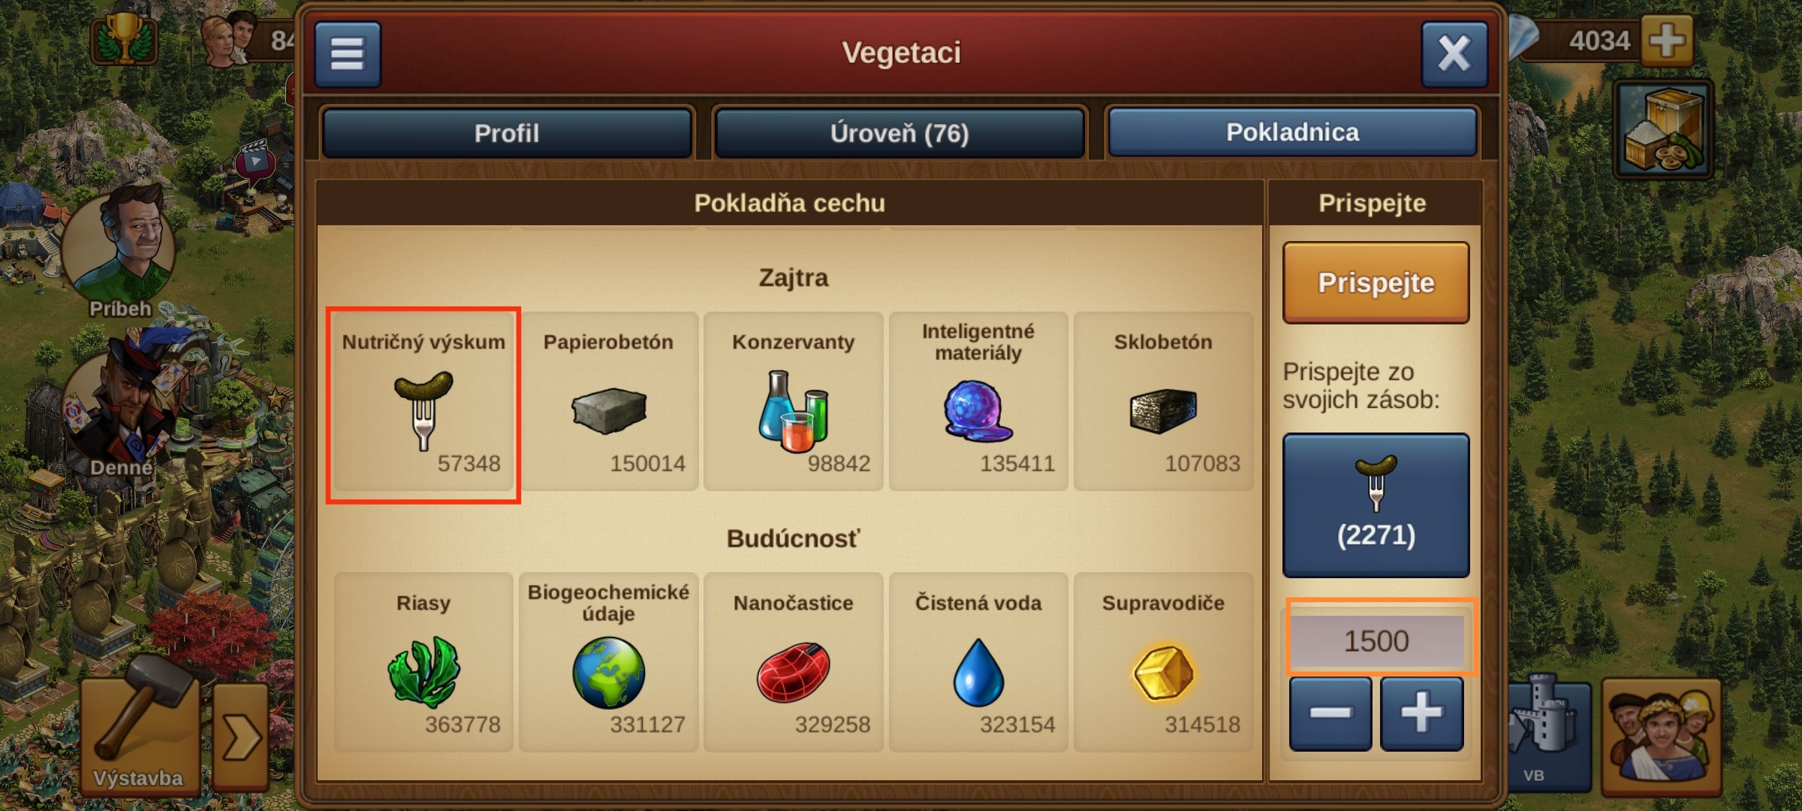Select the Inteligentné materiály goods tile

coord(978,402)
